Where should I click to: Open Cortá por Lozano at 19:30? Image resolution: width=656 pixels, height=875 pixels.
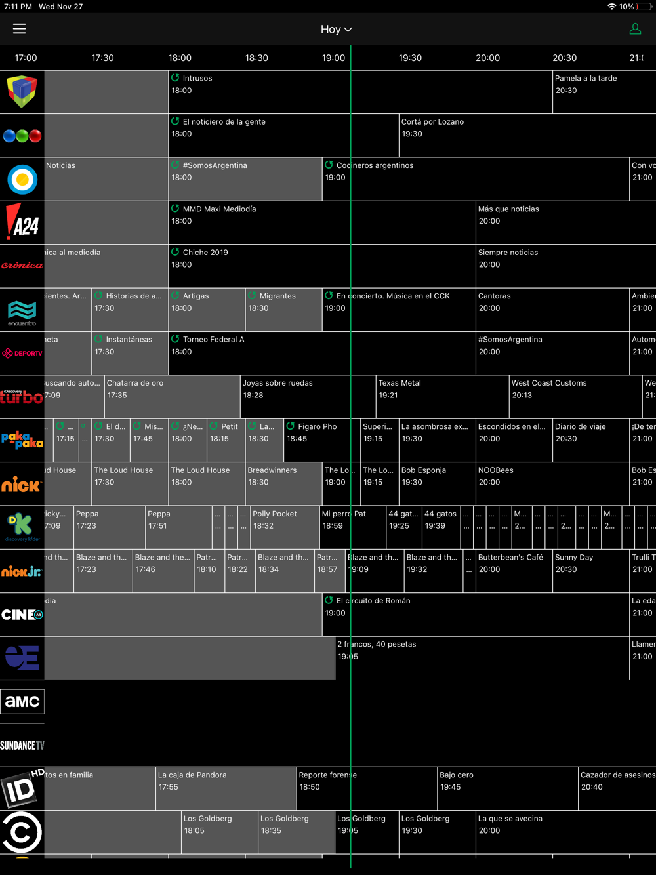(x=527, y=136)
